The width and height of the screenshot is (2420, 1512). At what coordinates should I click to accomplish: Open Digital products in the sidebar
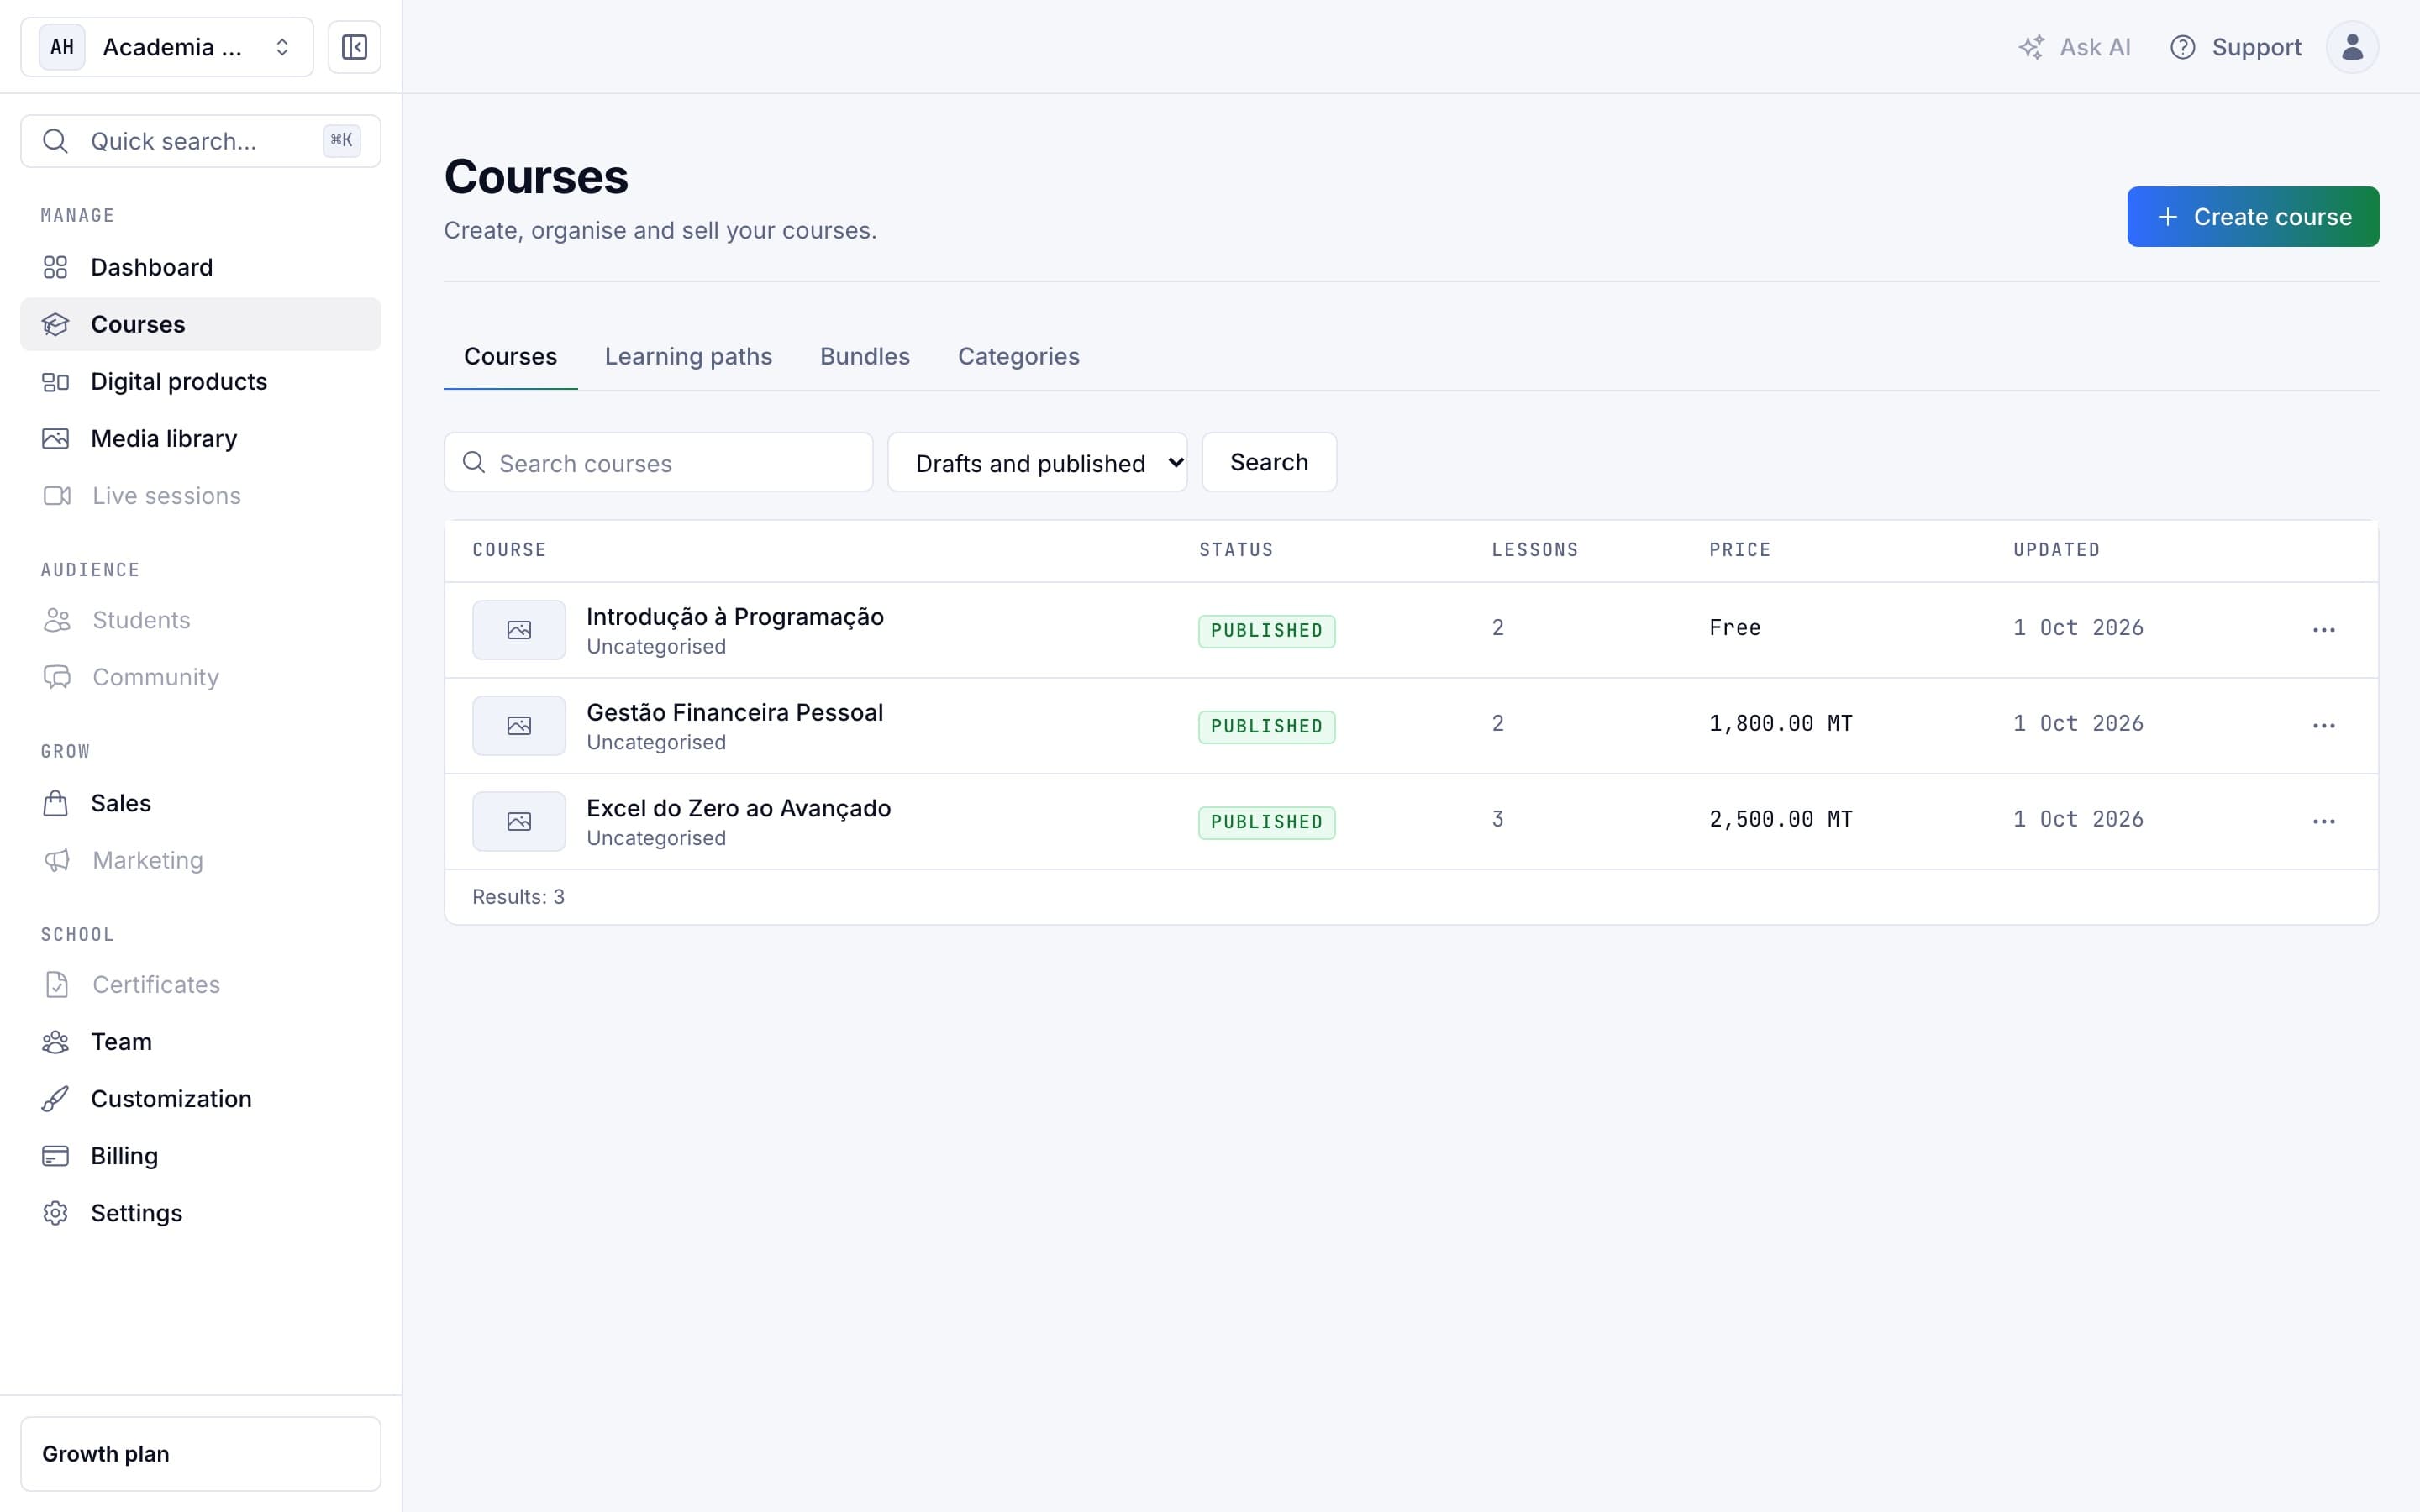200,381
